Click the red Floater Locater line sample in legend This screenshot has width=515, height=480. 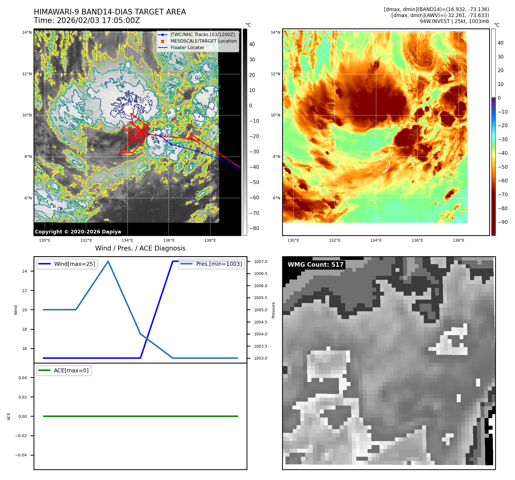click(162, 48)
